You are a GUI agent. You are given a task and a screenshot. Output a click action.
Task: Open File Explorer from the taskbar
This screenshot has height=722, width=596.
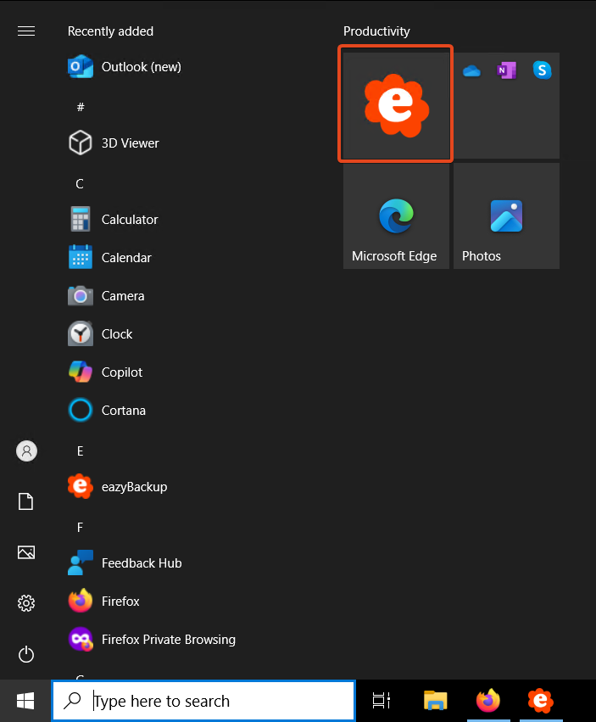point(435,701)
